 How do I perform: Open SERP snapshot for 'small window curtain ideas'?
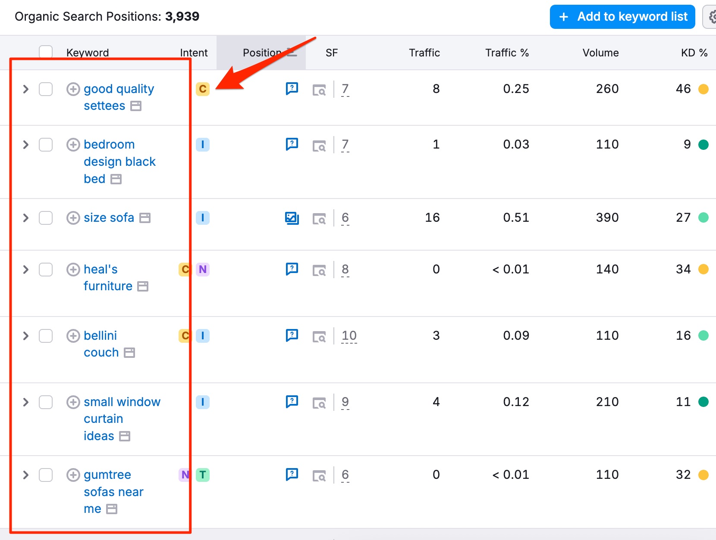tap(319, 403)
